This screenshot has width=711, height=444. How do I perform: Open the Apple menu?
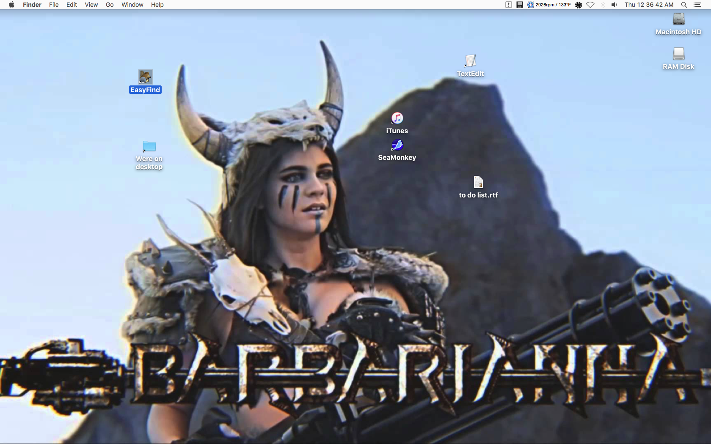(11, 5)
